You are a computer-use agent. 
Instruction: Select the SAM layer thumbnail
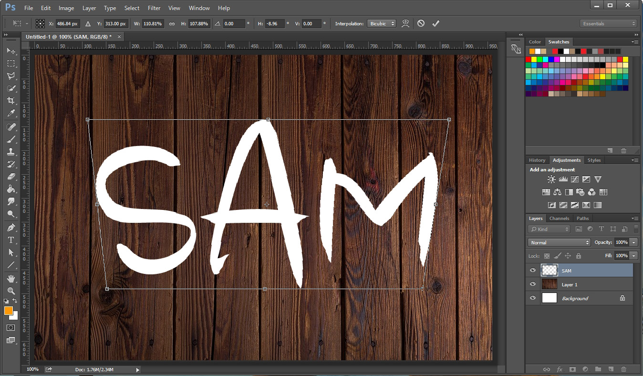click(x=550, y=271)
